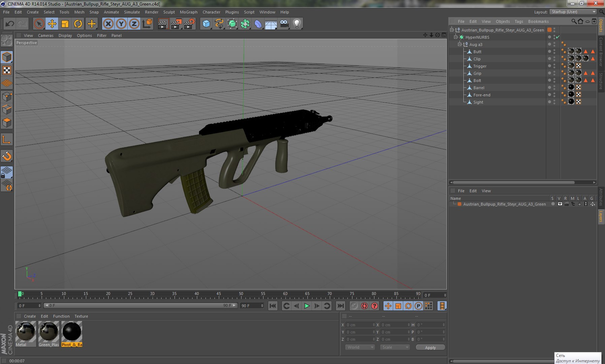Toggle Y axis lock
This screenshot has width=605, height=364.
121,24
